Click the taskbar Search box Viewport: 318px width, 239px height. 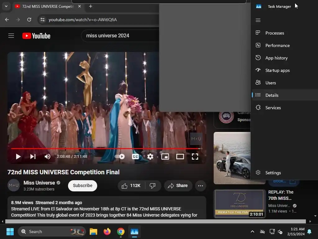(x=52, y=232)
